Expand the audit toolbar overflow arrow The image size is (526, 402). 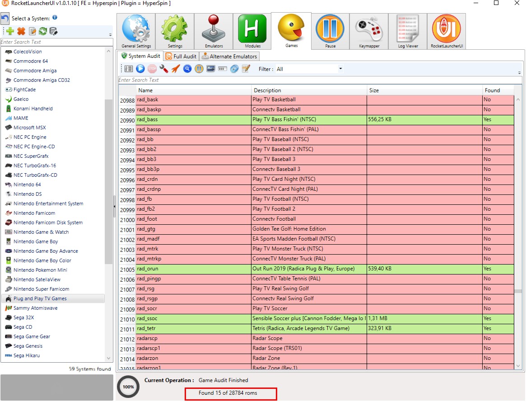519,72
